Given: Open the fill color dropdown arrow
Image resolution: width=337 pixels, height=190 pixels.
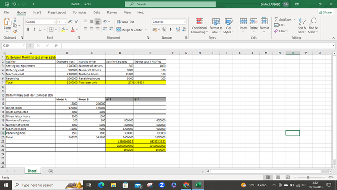Looking at the screenshot, I should point(67,30).
